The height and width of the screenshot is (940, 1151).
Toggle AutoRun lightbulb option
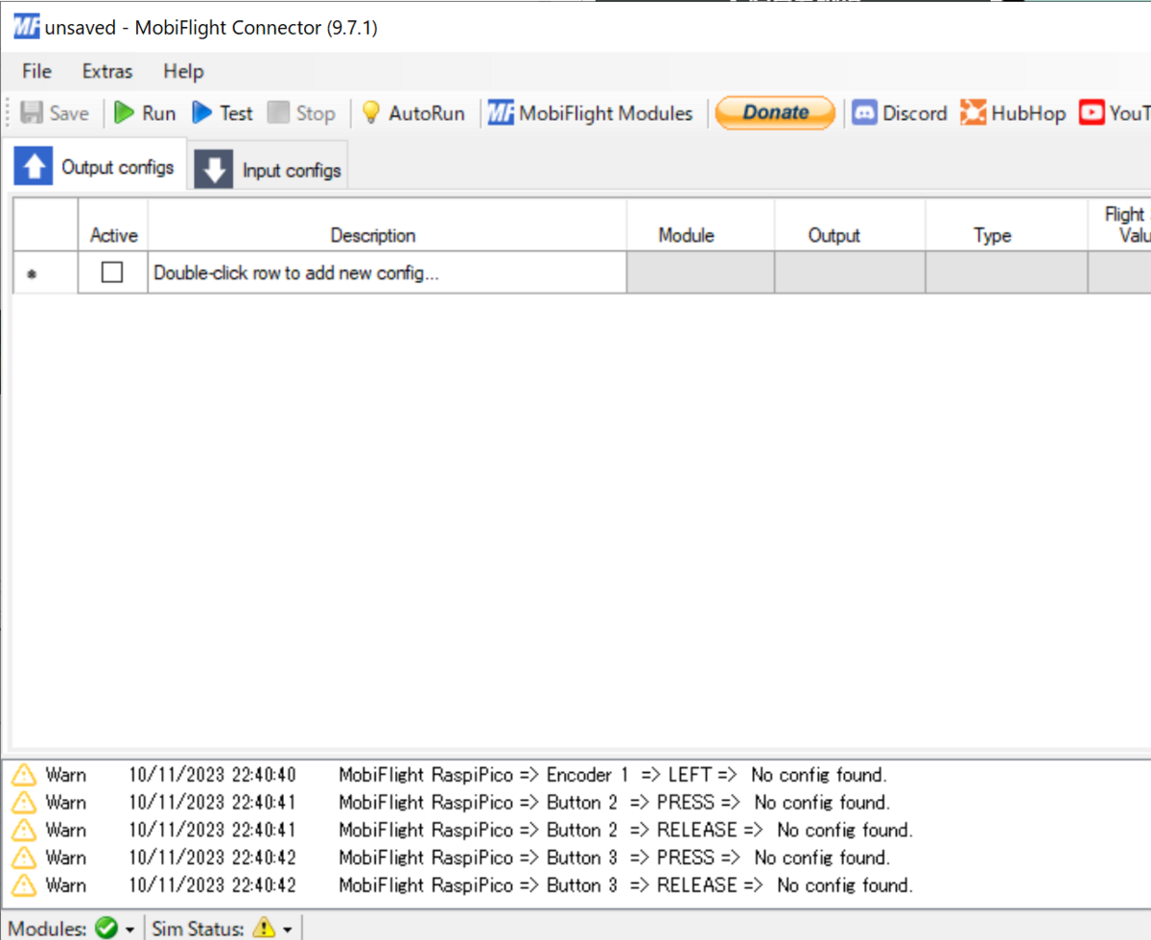coord(413,113)
